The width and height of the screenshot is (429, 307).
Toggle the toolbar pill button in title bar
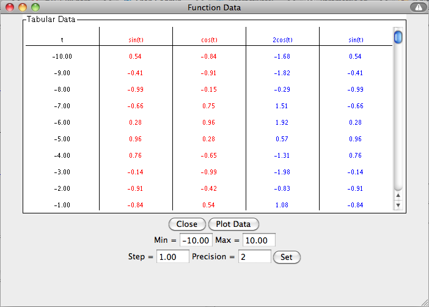[418, 8]
